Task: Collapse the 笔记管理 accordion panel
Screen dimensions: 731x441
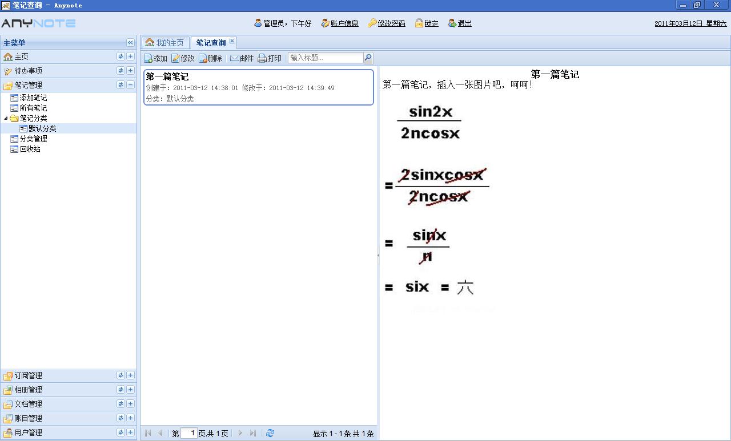Action: click(130, 85)
